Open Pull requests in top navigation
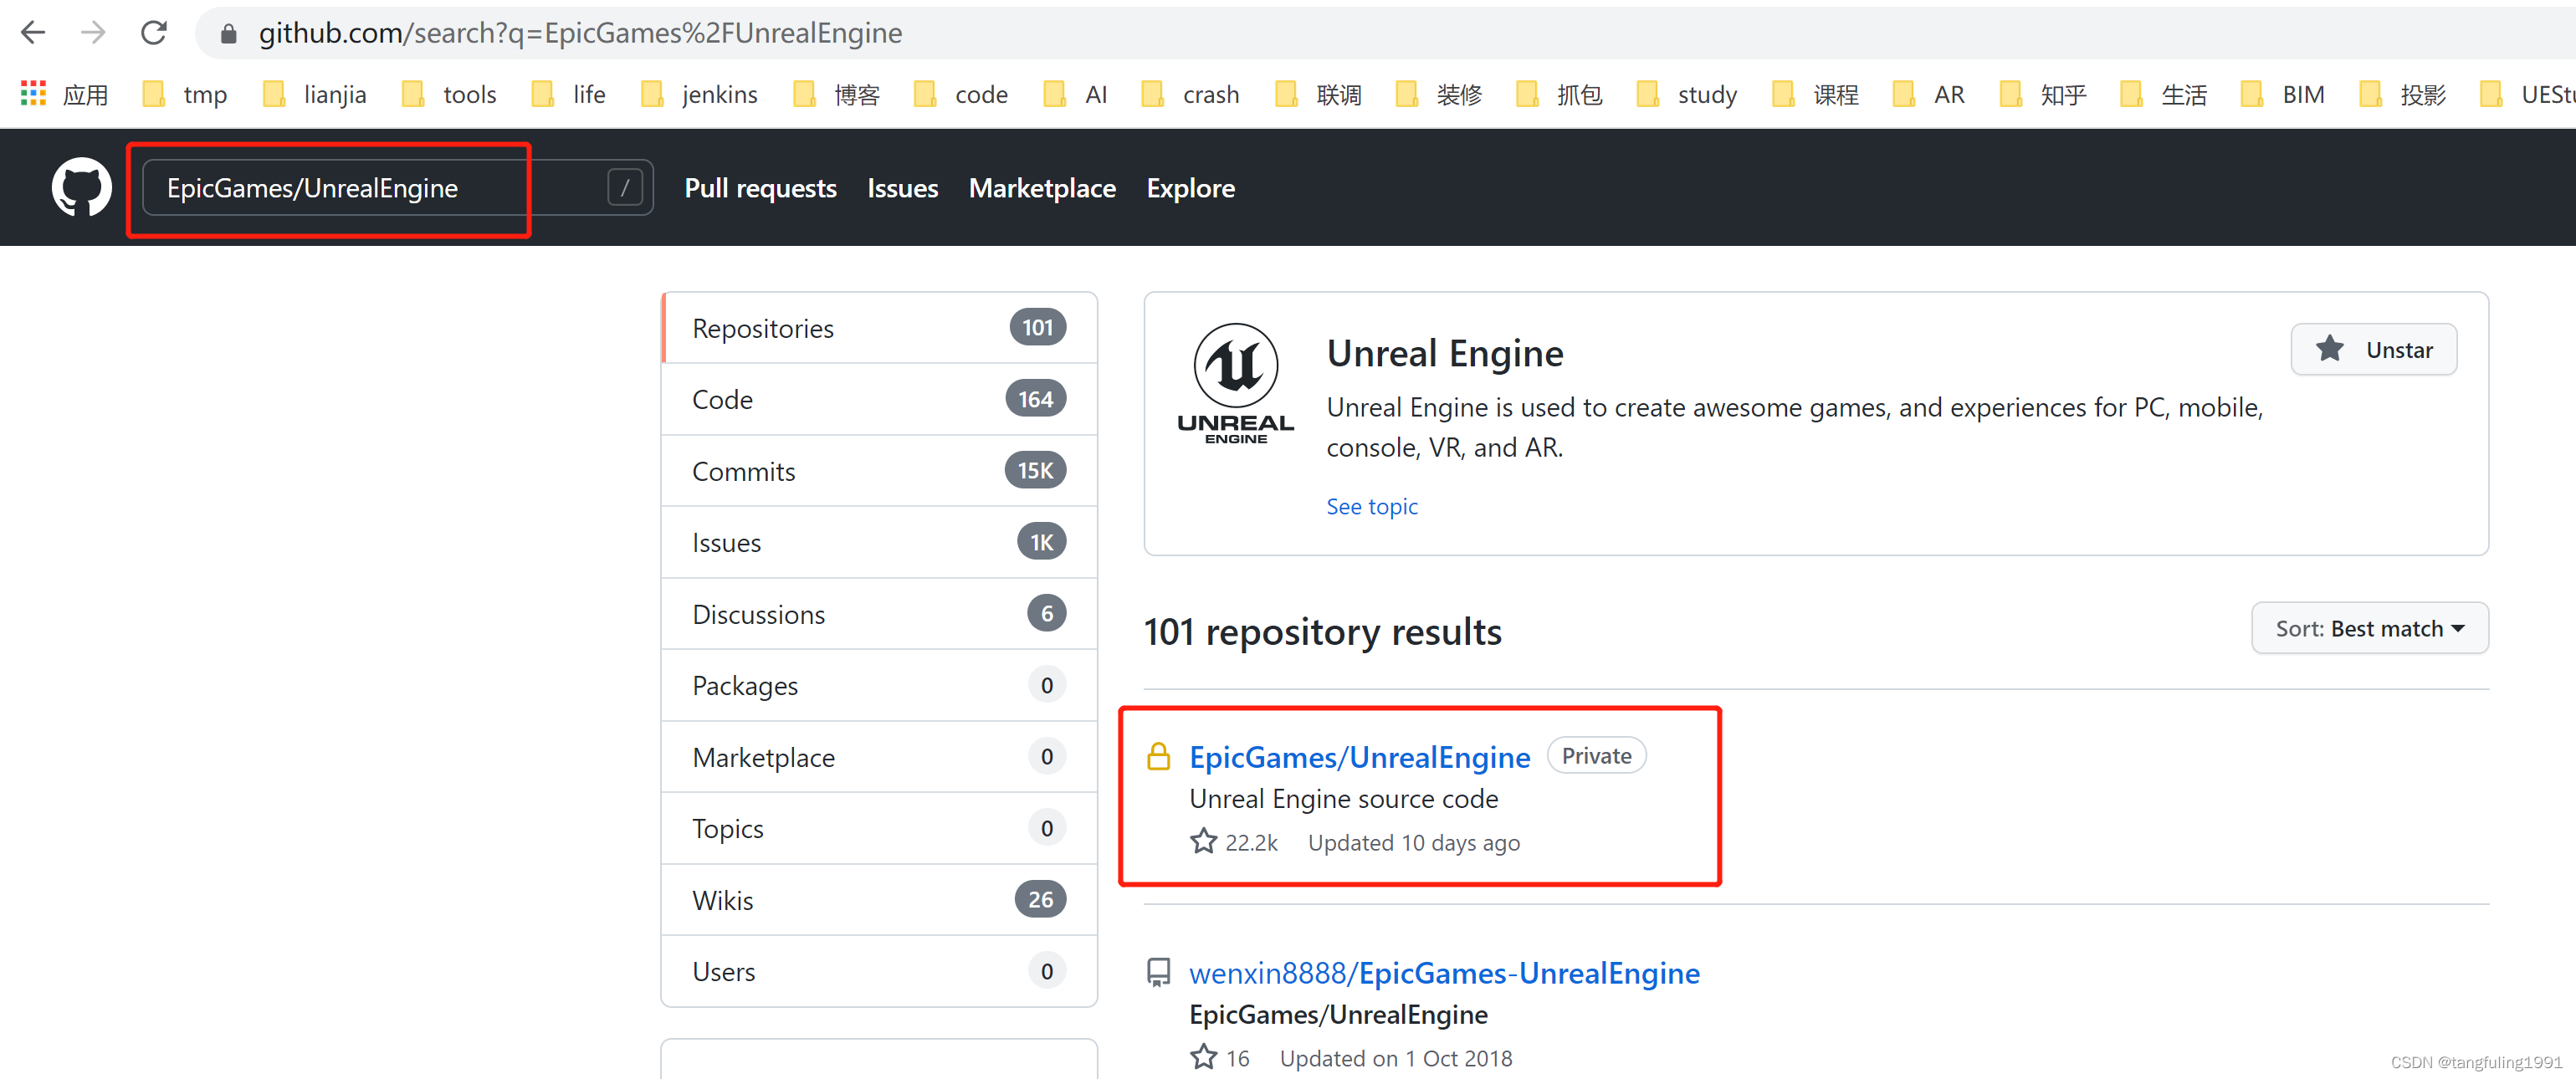The image size is (2576, 1079). pos(760,188)
